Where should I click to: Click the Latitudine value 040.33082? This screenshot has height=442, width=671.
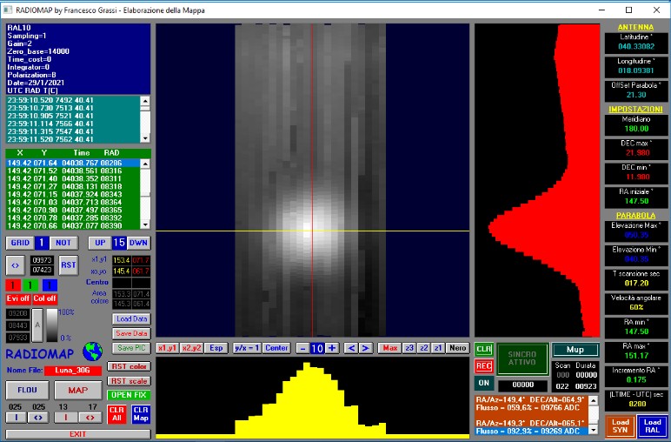(636, 46)
